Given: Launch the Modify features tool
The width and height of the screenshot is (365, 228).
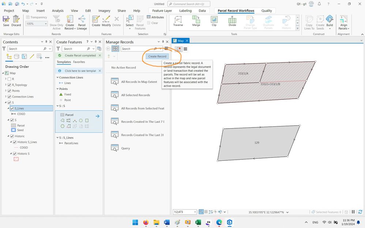Looking at the screenshot, I should pos(106,21).
